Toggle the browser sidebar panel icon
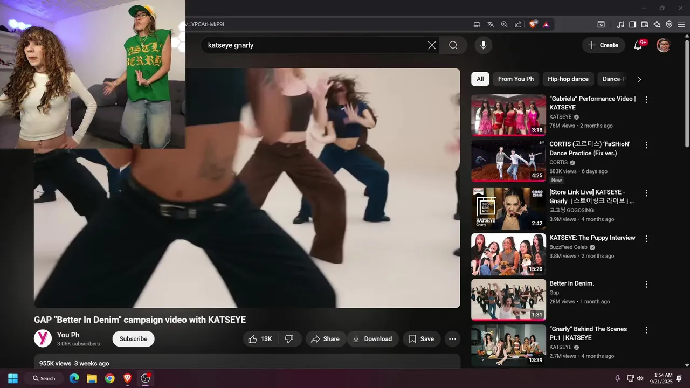Viewport: 690px width, 388px height. click(x=632, y=24)
